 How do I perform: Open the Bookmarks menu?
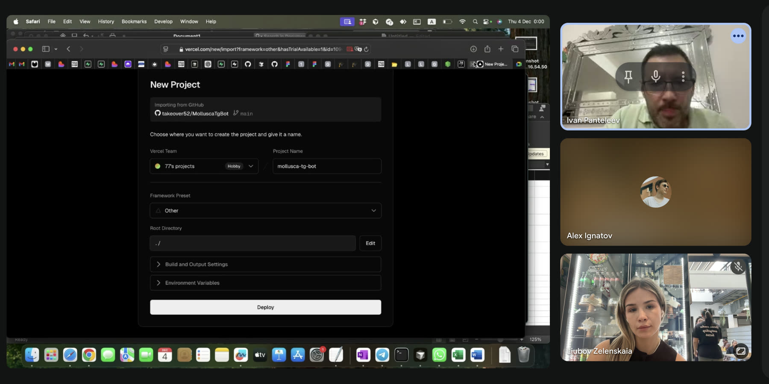(134, 21)
